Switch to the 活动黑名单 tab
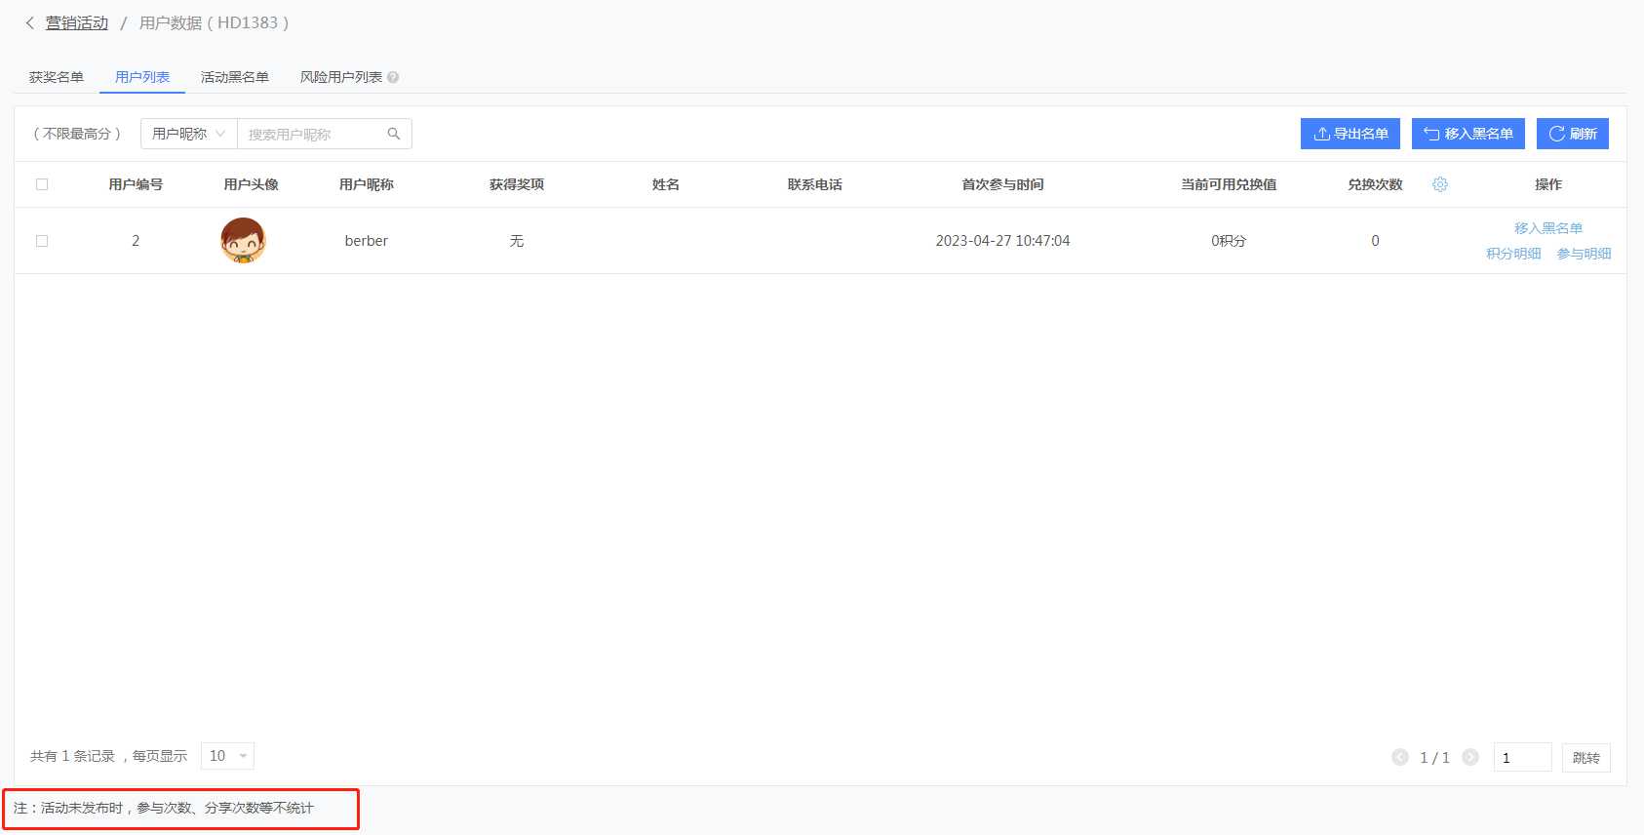The width and height of the screenshot is (1644, 835). pyautogui.click(x=235, y=77)
